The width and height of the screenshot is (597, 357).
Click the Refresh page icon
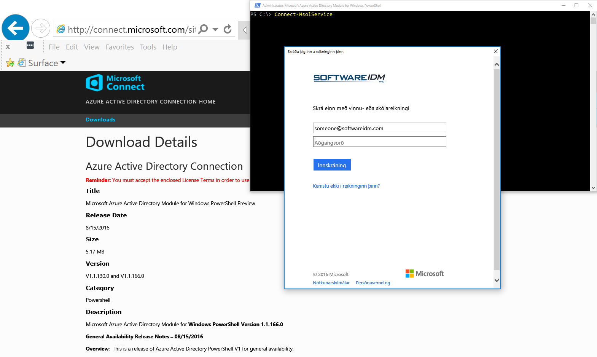(228, 29)
